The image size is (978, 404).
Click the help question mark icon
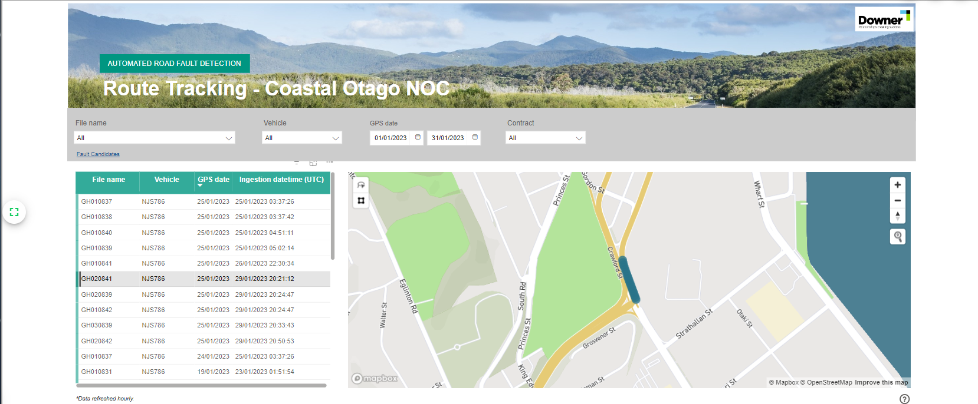[904, 399]
